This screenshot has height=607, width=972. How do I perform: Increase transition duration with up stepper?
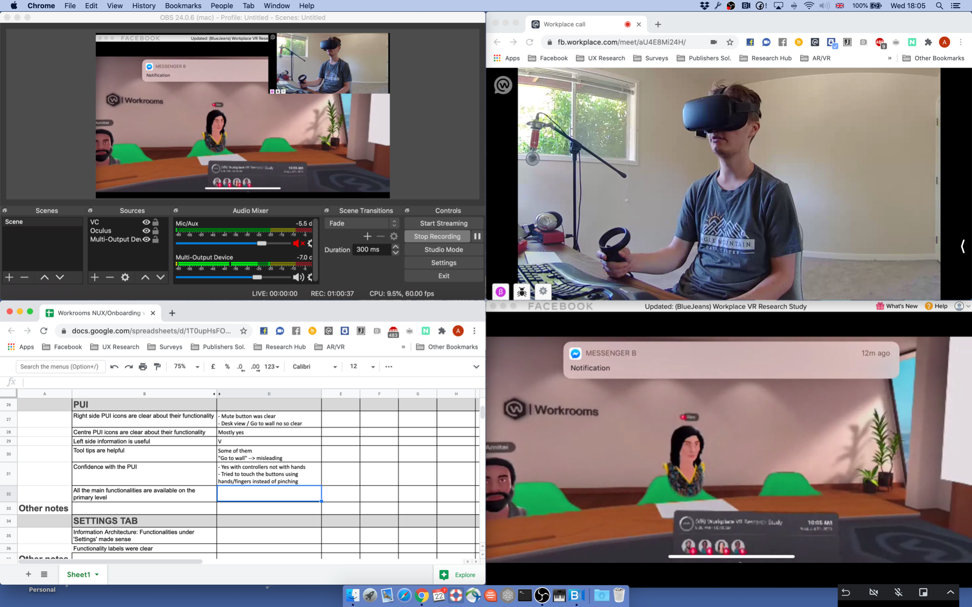pos(395,247)
